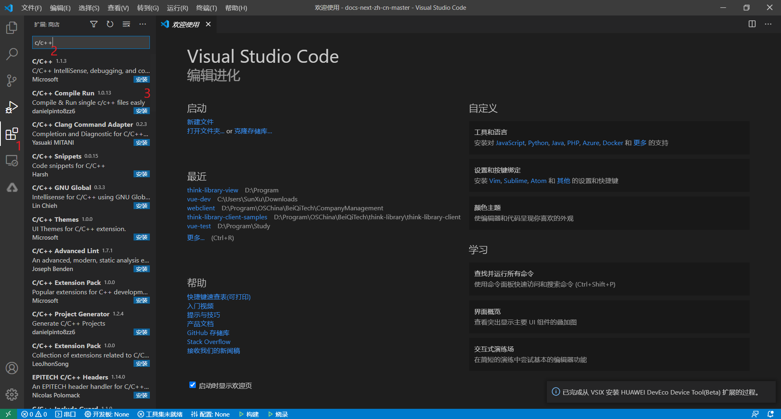Viewport: 781px width, 419px height.
Task: Click the filter extensions icon
Action: tap(94, 24)
